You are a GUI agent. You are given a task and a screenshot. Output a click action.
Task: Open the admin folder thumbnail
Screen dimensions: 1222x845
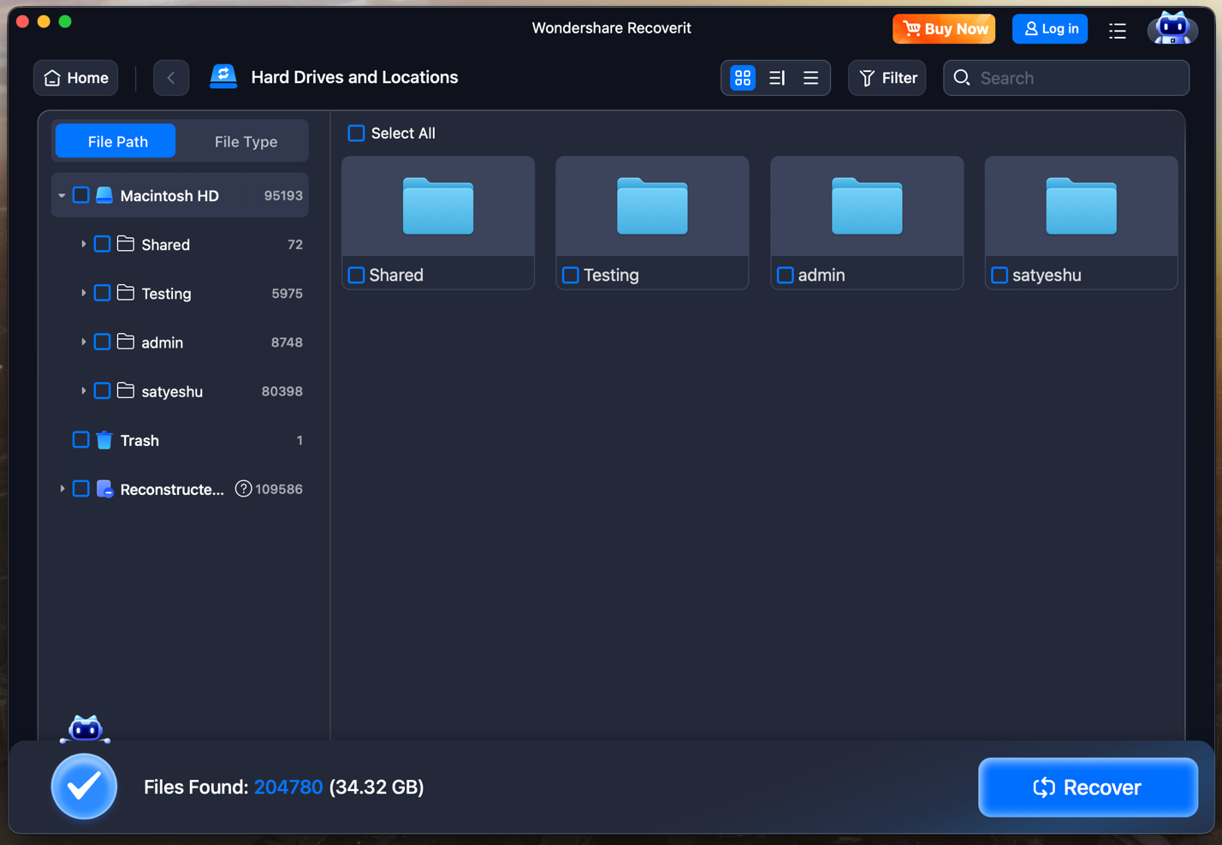(x=867, y=206)
